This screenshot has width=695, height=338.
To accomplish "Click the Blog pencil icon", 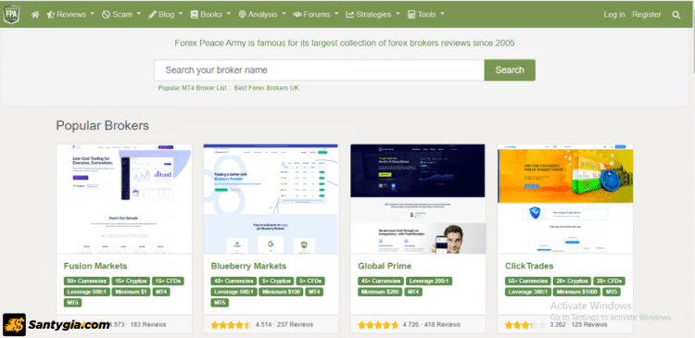I will [x=153, y=15].
